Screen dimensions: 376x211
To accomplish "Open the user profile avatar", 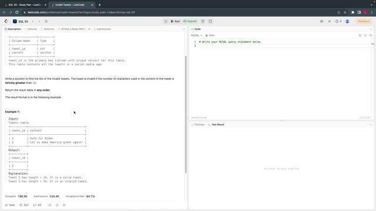I will tap(347, 21).
